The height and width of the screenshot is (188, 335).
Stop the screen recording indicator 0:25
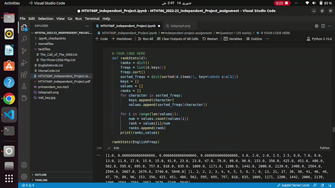(282, 3)
